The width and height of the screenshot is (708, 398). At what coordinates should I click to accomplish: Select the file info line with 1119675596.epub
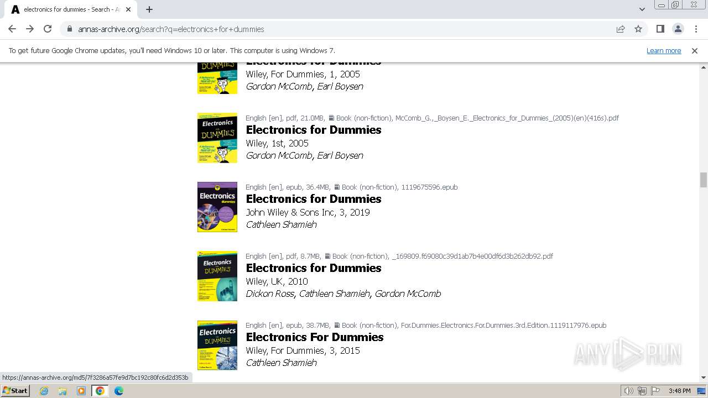pos(352,187)
